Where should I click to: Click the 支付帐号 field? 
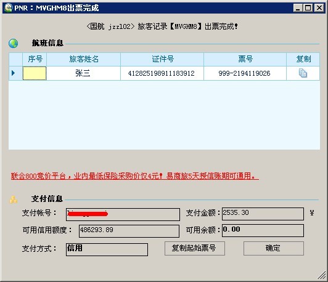(123, 214)
